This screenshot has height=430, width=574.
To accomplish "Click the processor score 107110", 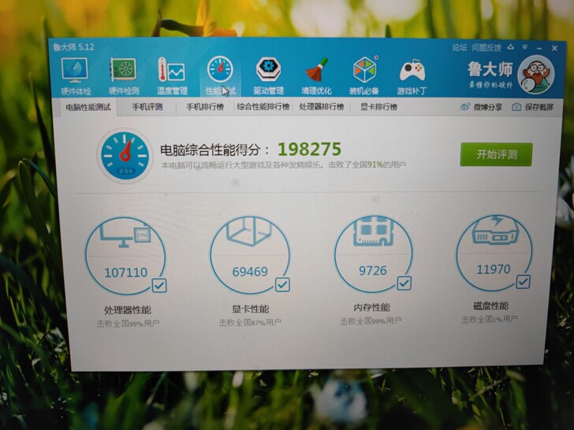I will [125, 272].
